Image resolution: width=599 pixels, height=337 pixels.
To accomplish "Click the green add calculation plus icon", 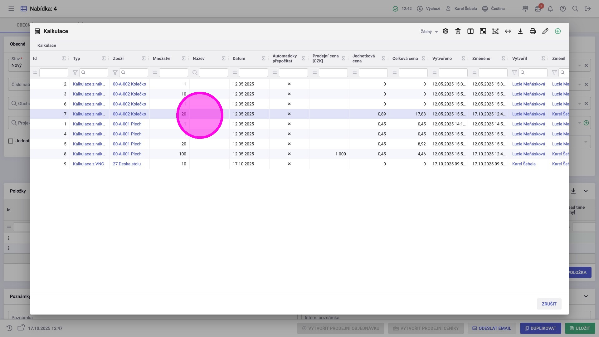I will pos(558,31).
